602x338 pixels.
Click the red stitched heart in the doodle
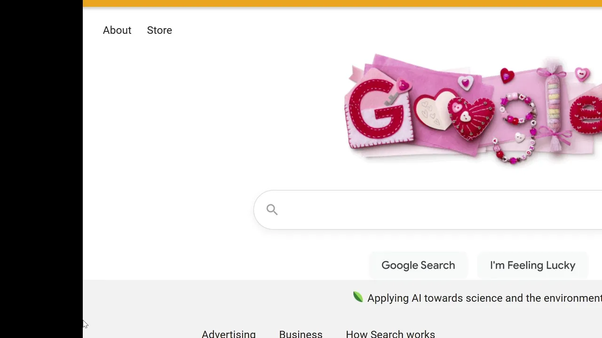tap(471, 119)
